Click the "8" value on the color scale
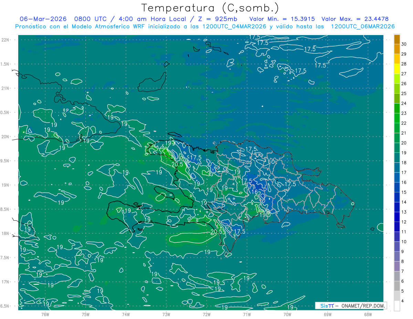 coord(403,262)
